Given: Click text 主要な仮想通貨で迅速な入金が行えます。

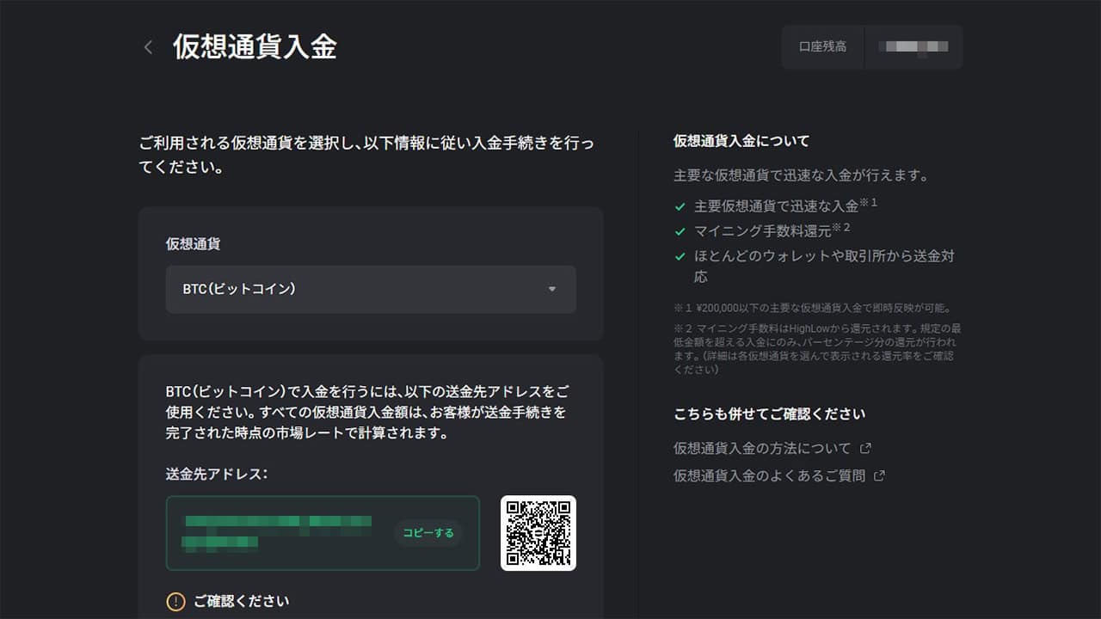Looking at the screenshot, I should [x=802, y=175].
